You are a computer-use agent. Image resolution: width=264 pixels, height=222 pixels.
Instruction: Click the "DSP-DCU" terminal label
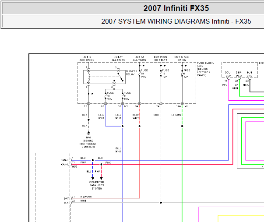[x=239, y=74]
